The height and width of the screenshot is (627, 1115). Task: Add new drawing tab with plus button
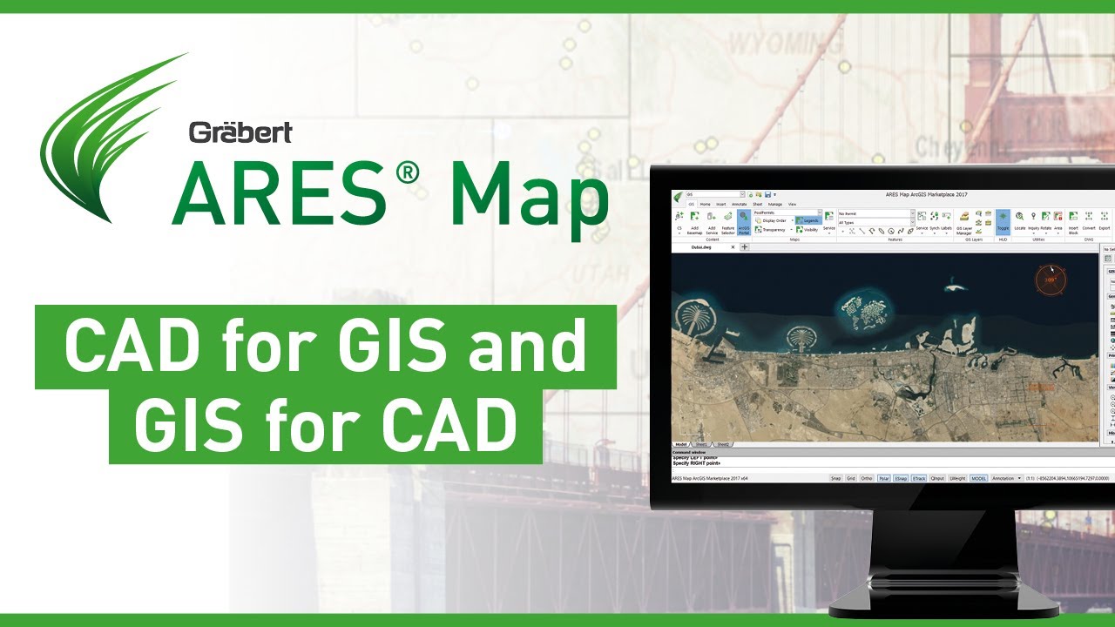745,247
